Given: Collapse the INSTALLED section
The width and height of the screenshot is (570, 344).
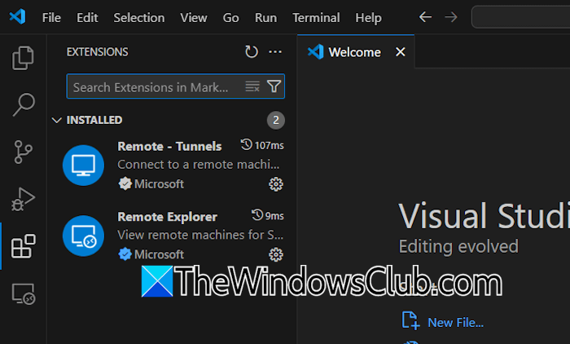Looking at the screenshot, I should [56, 120].
